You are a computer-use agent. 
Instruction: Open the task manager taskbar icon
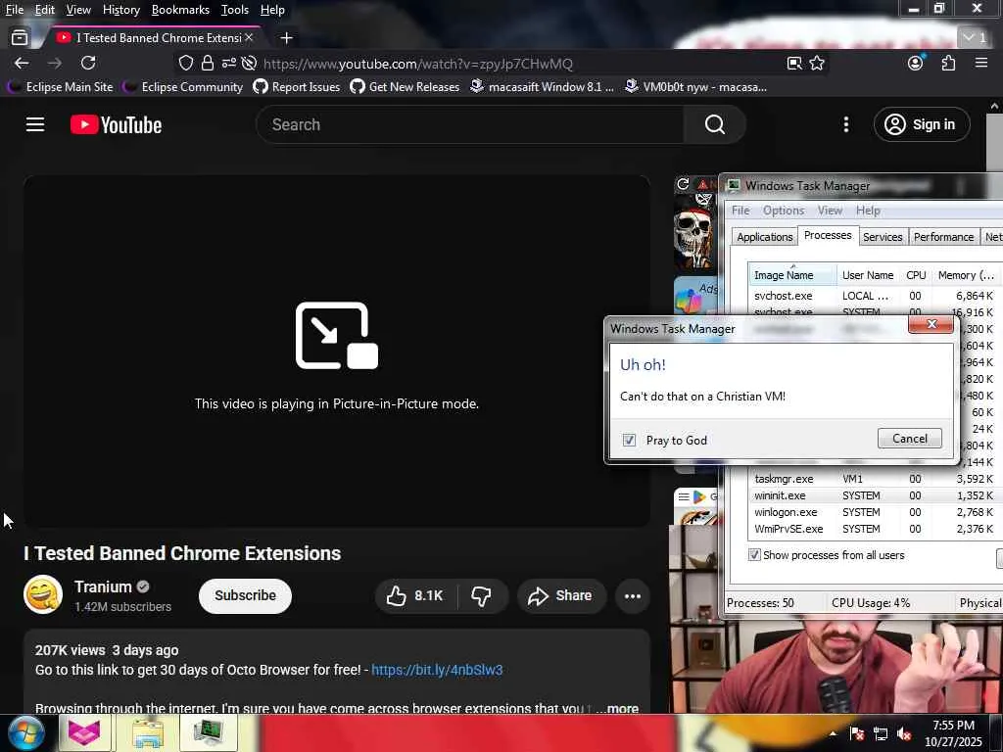(209, 732)
